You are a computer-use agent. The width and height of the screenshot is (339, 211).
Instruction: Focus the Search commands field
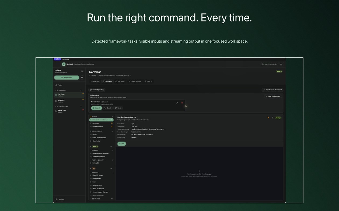272,64
